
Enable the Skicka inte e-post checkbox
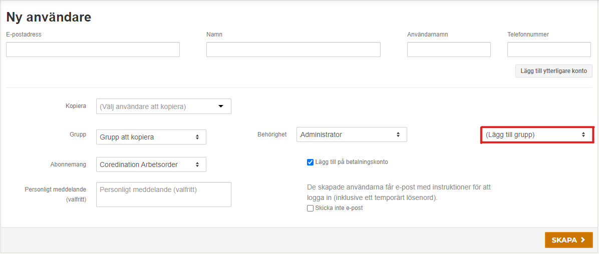310,208
